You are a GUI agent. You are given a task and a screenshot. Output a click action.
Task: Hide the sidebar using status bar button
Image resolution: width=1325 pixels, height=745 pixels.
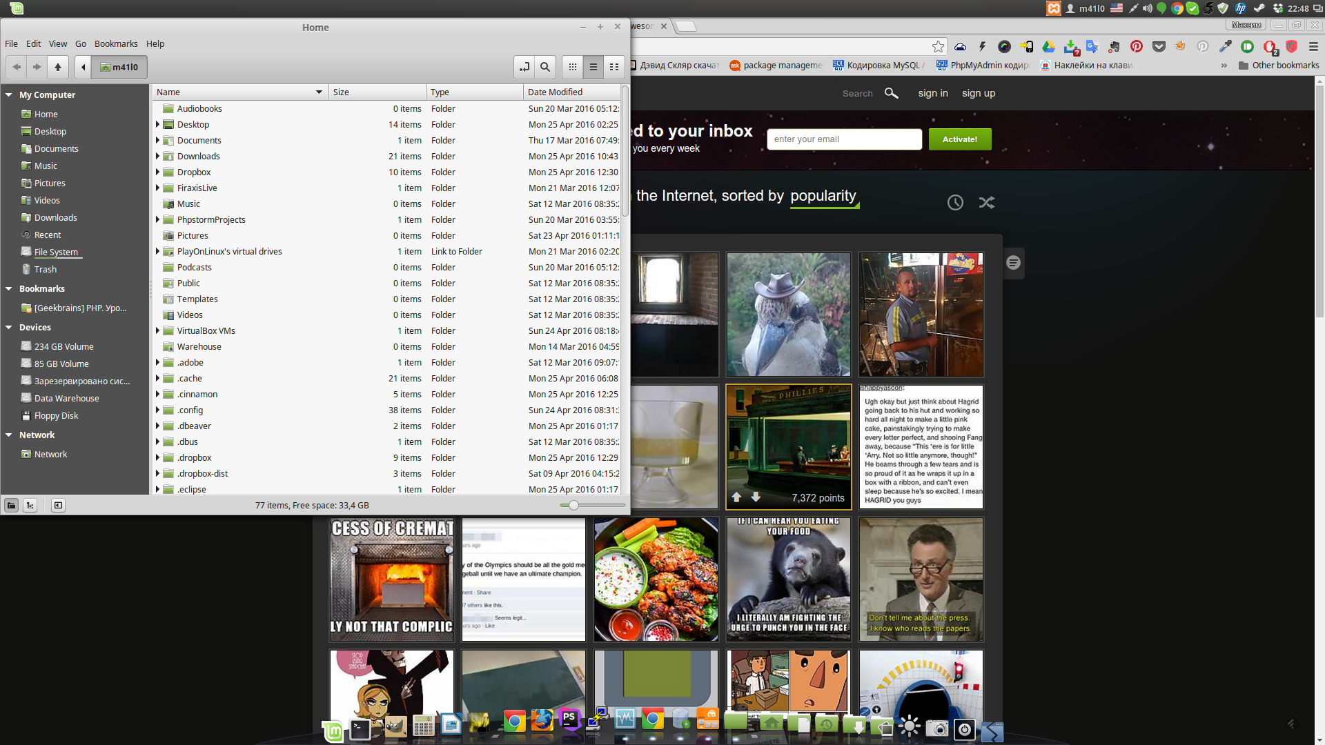click(x=58, y=506)
